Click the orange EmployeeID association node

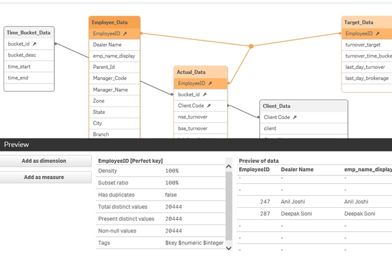pyautogui.click(x=251, y=46)
